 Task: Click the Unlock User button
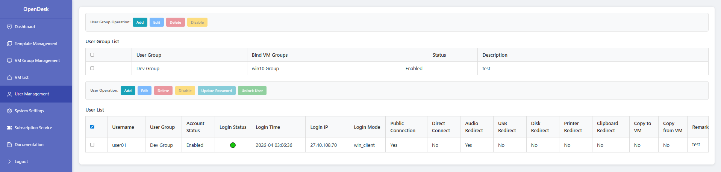click(x=252, y=91)
